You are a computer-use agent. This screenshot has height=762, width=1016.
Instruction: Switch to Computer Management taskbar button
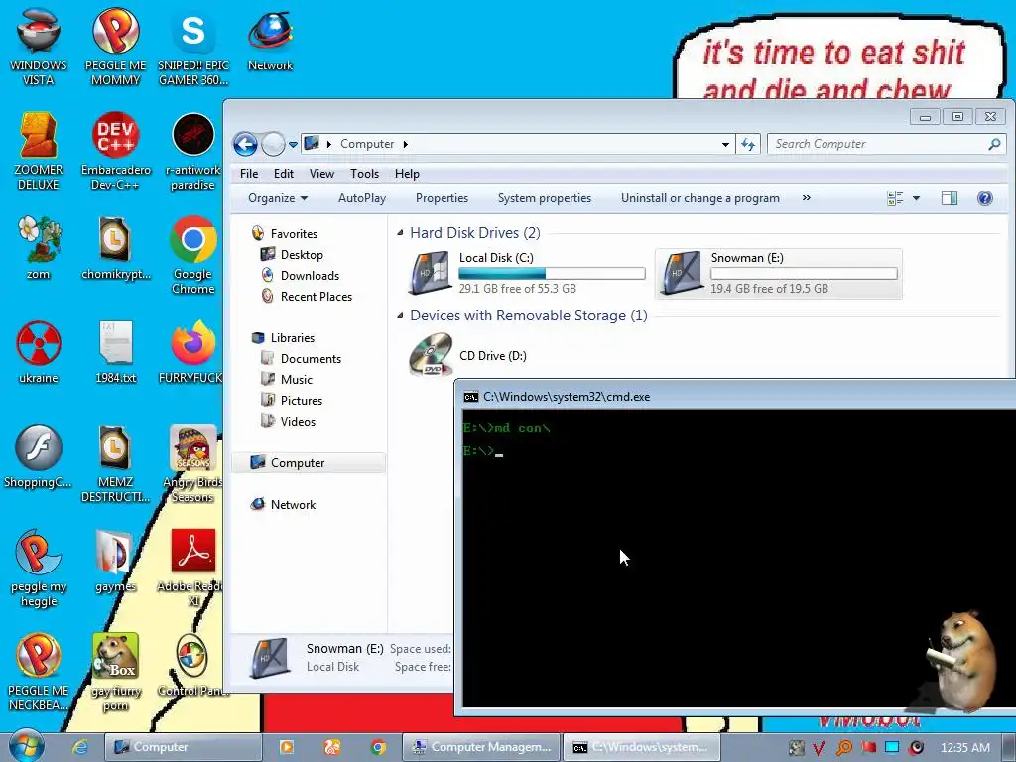click(481, 747)
